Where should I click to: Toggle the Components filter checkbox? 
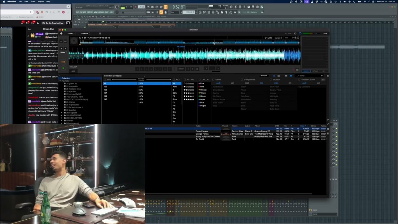(x=242, y=80)
